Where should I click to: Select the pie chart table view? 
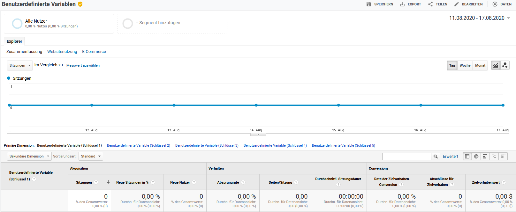pyautogui.click(x=476, y=156)
